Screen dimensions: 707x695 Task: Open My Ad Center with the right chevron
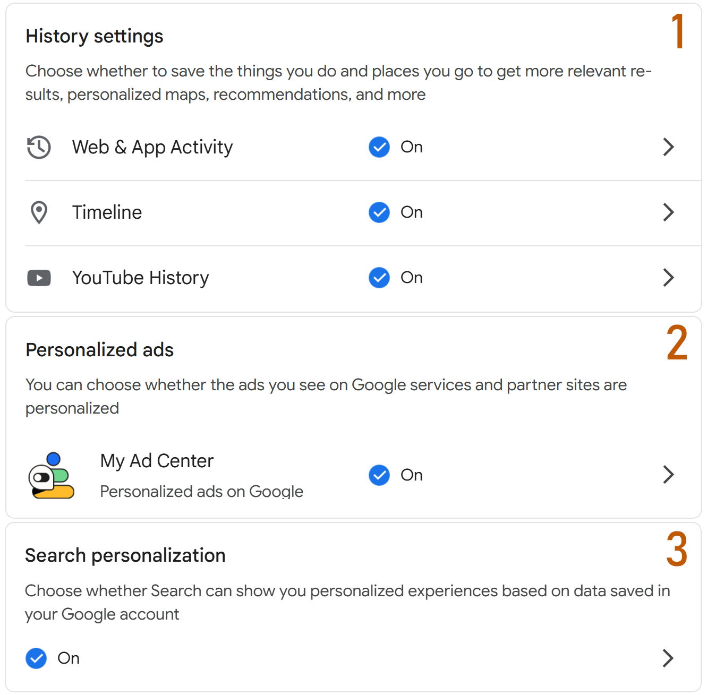point(669,475)
